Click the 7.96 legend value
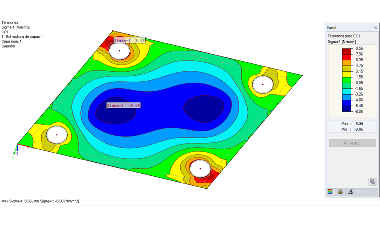Viewport: 380px width, 226px height. 359,54
